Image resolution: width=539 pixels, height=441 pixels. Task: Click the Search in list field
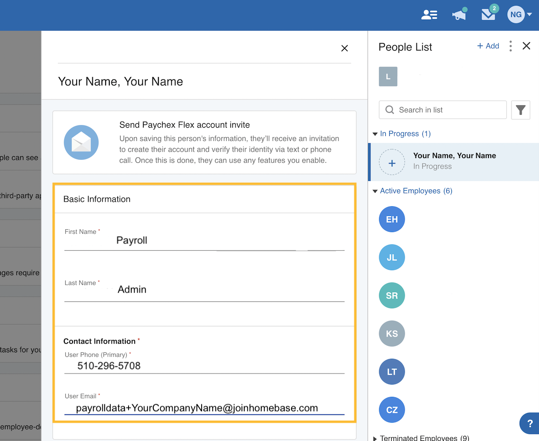(442, 110)
